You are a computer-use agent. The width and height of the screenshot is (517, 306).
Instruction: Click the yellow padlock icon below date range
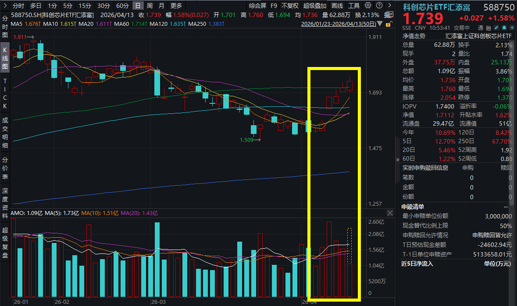(388, 25)
